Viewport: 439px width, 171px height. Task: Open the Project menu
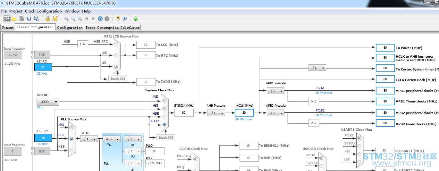(16, 11)
